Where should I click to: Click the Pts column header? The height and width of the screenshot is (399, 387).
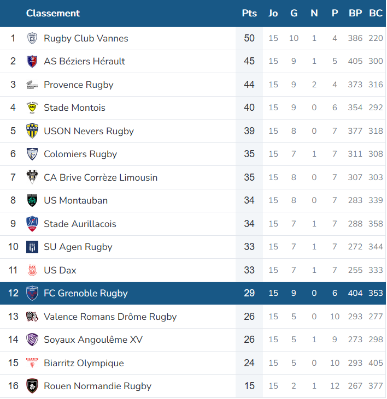point(249,13)
